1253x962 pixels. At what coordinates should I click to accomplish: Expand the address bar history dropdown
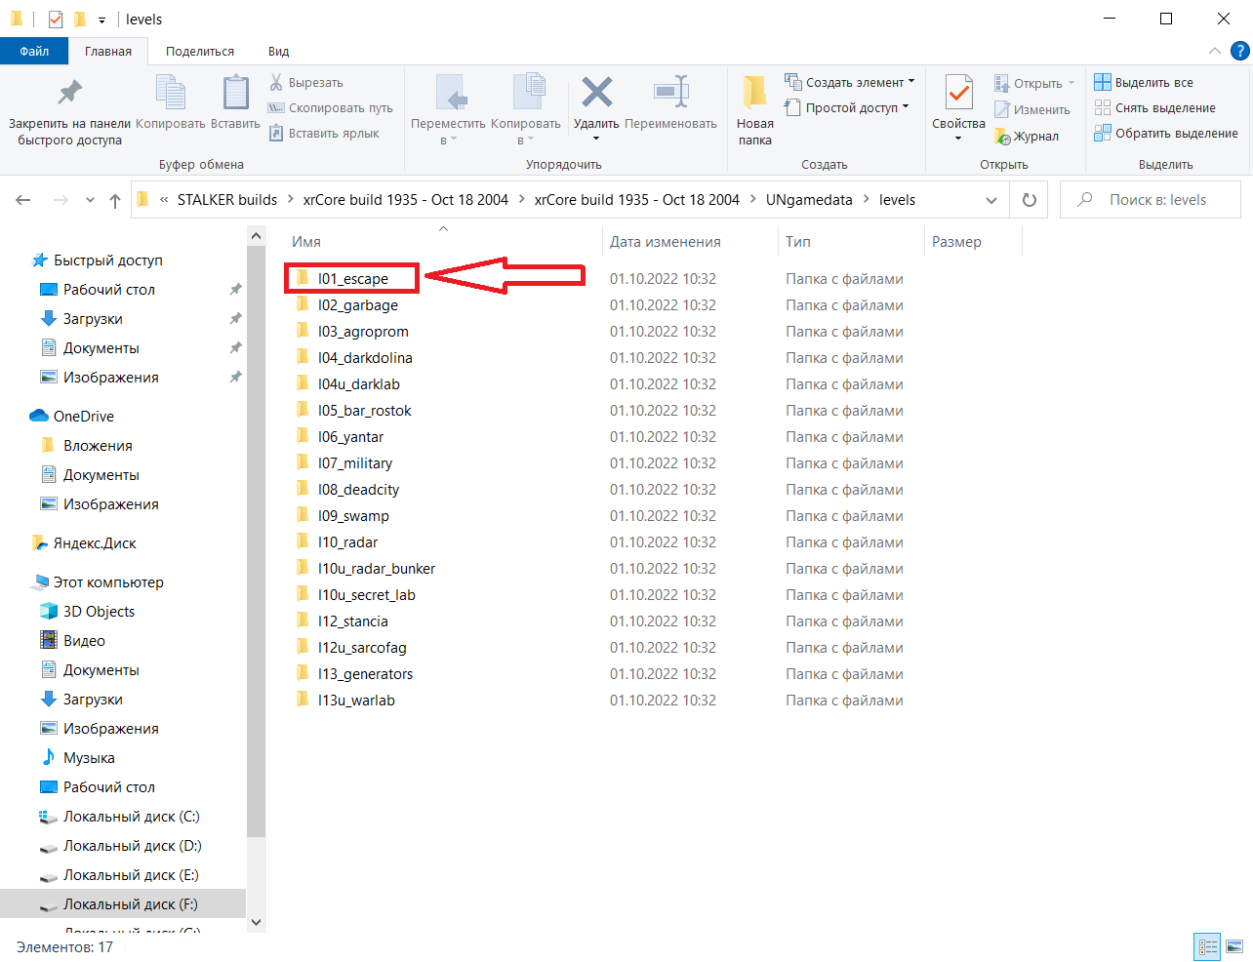point(991,200)
